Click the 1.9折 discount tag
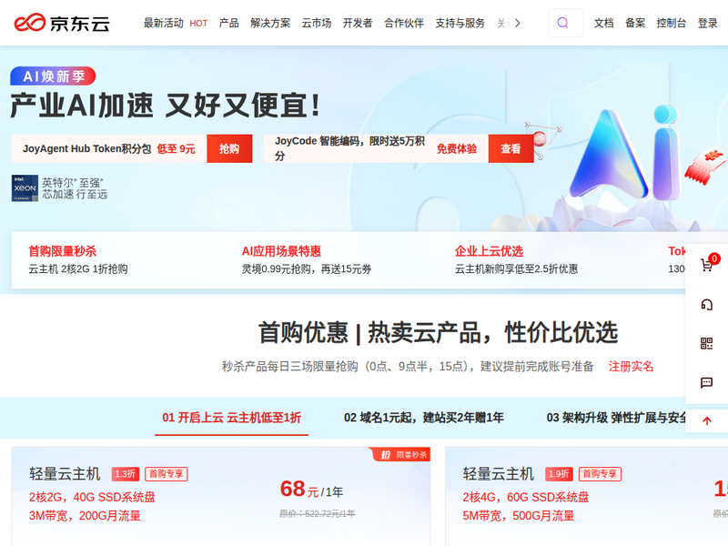This screenshot has height=546, width=728. (x=559, y=474)
